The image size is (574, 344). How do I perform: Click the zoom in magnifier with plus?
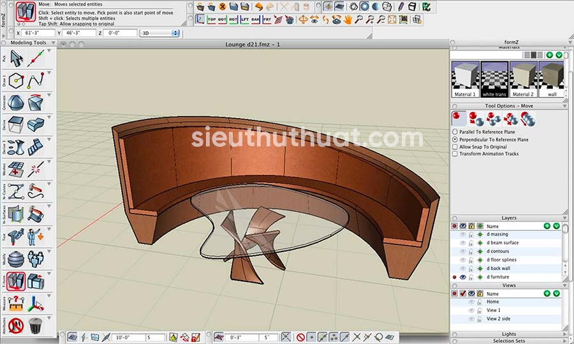(370, 19)
